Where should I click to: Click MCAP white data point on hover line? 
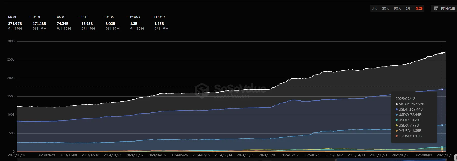coord(442,53)
